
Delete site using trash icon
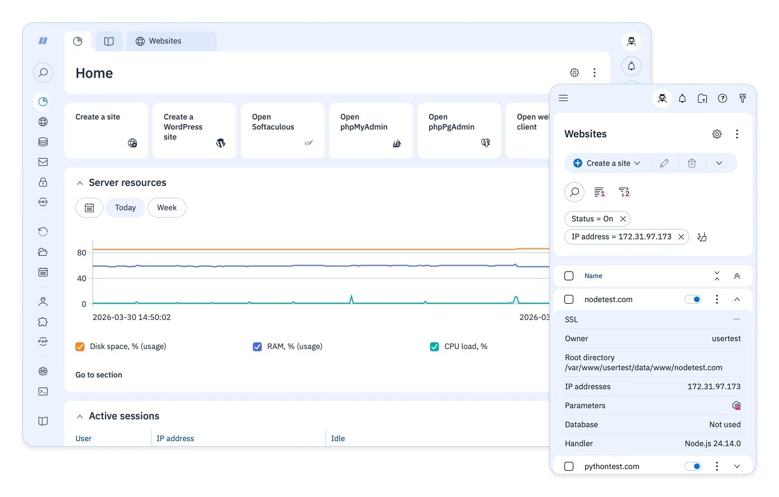pyautogui.click(x=692, y=163)
